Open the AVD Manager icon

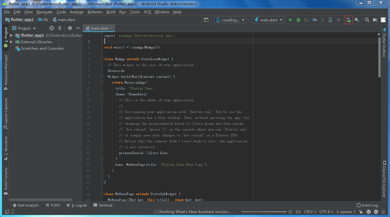[349, 20]
